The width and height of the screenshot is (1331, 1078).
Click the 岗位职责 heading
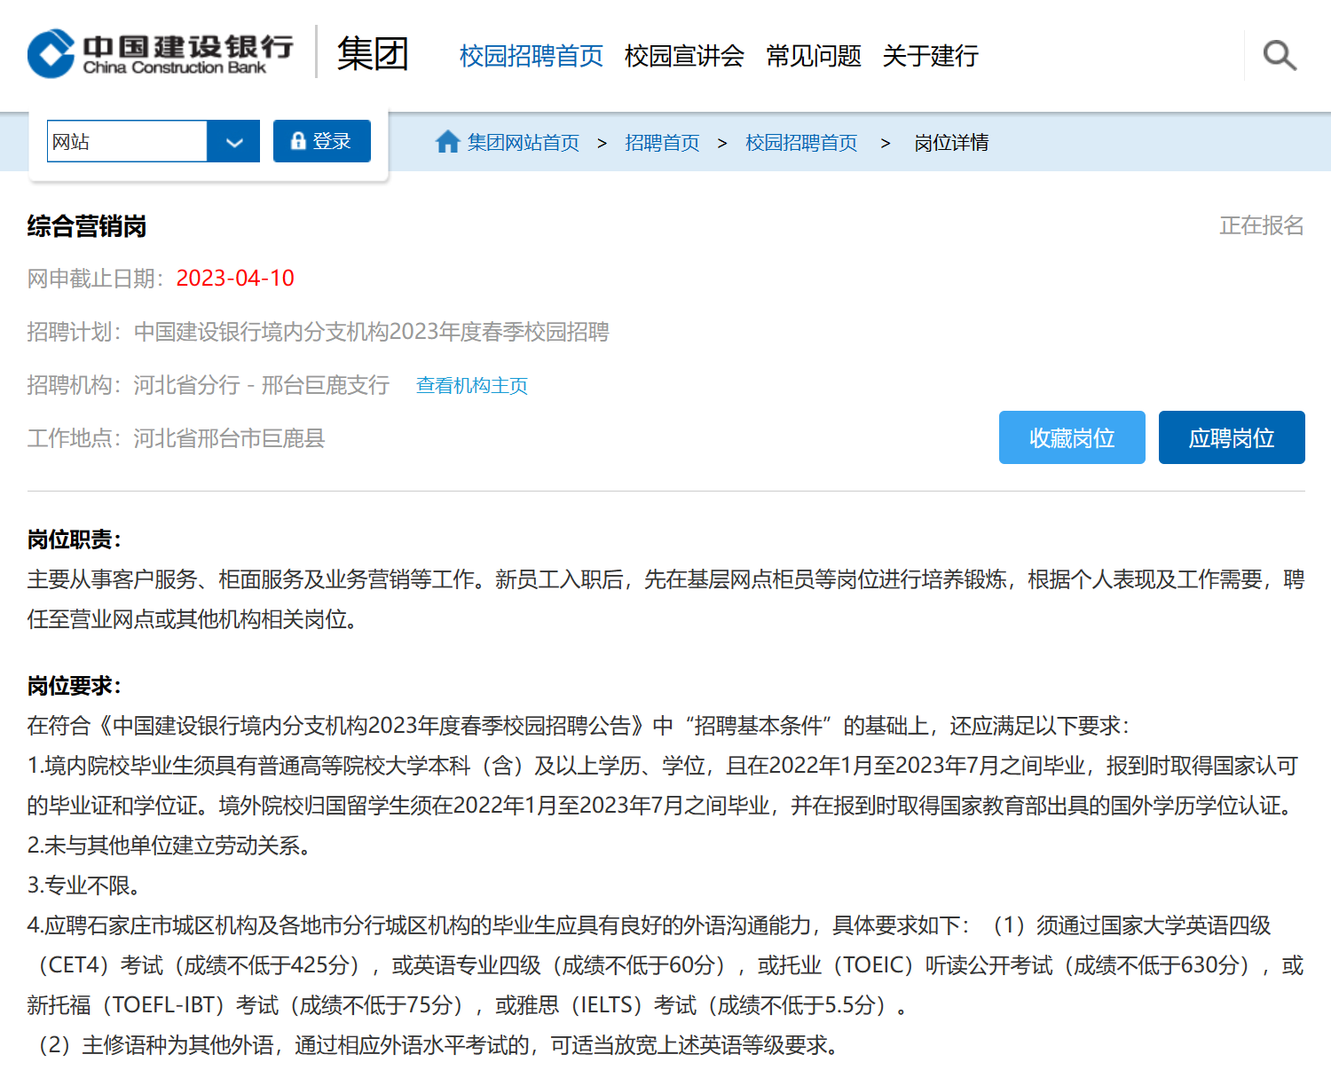75,539
